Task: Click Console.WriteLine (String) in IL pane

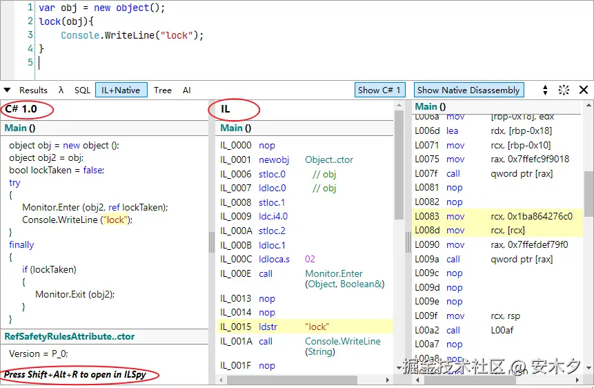Action: point(342,347)
